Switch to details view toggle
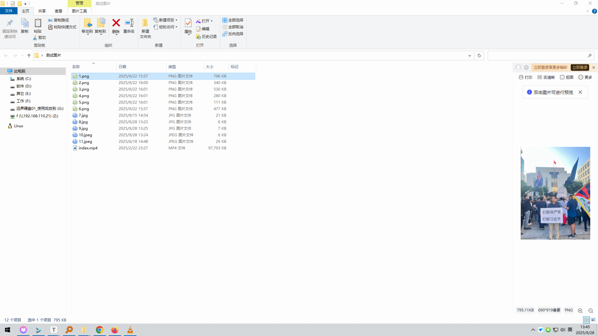Screen dimensions: 598x336 586,320
